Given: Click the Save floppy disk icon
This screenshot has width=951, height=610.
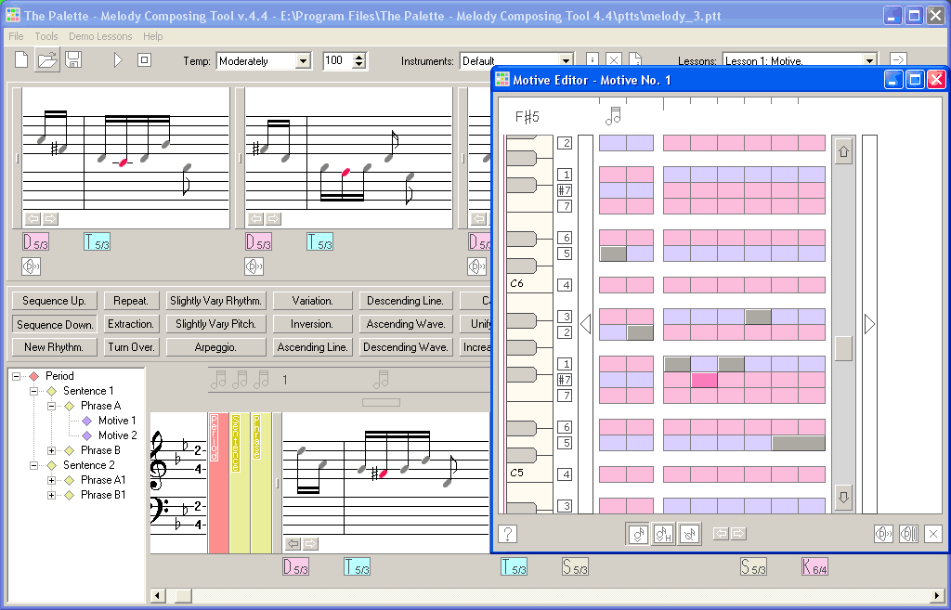Looking at the screenshot, I should coord(72,60).
